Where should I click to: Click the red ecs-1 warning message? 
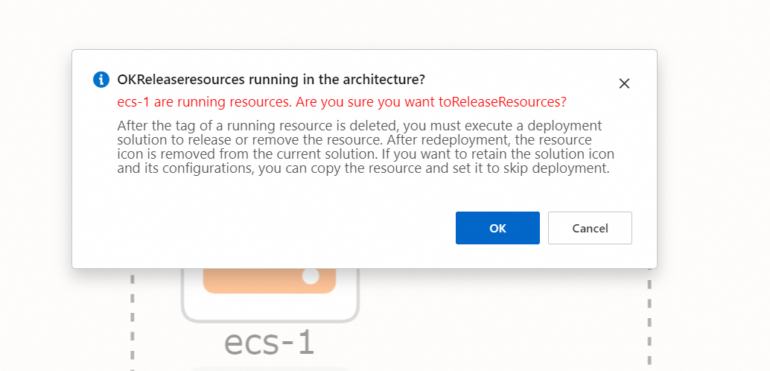click(x=342, y=101)
